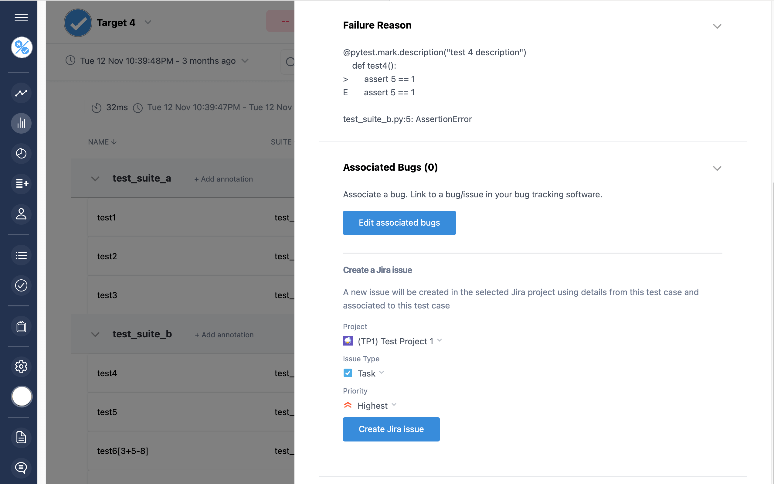Select the test3 row

(x=191, y=295)
